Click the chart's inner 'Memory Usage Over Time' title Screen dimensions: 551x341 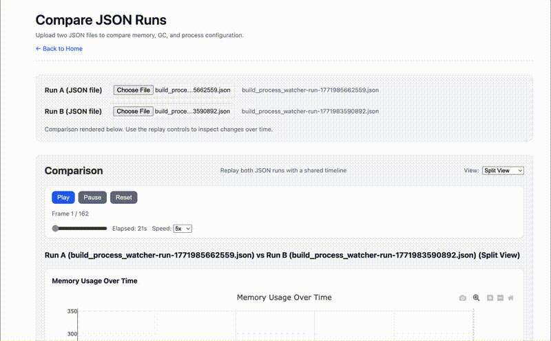click(284, 298)
